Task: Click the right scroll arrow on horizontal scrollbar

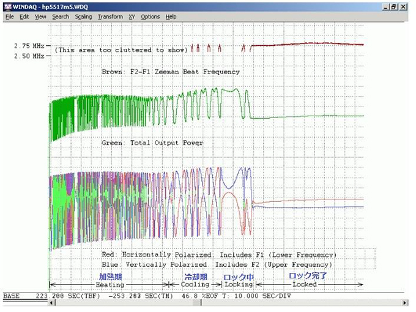Action: (x=404, y=302)
